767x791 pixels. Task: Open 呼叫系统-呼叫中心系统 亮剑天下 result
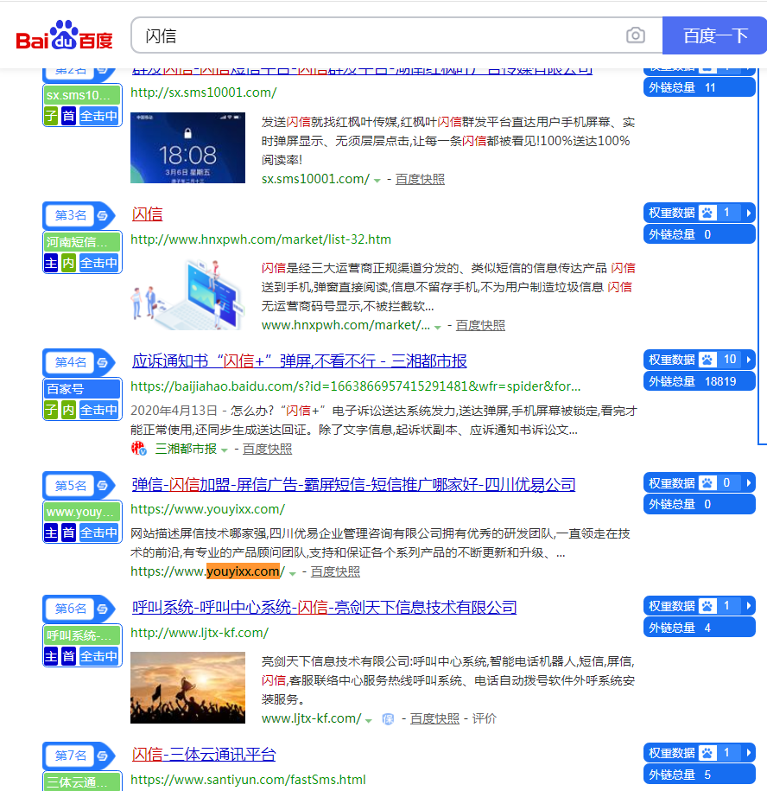(x=324, y=607)
